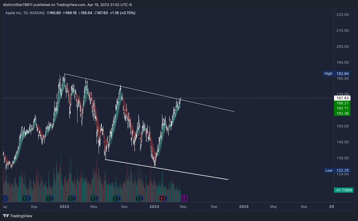The width and height of the screenshot is (358, 221).
Task: Click the 182.94 high price value
Action: [342, 74]
